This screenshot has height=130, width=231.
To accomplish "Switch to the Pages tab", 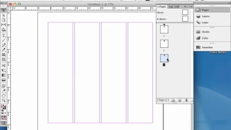I will coord(162,6).
